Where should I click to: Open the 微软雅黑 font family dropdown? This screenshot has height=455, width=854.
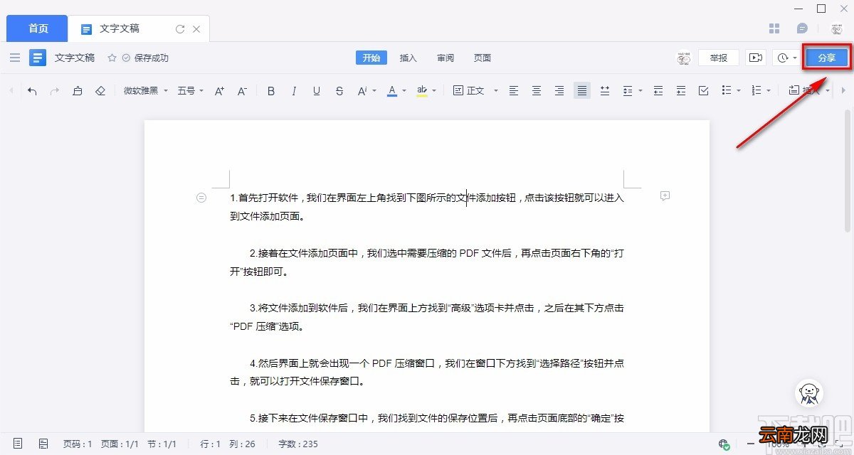pyautogui.click(x=146, y=91)
